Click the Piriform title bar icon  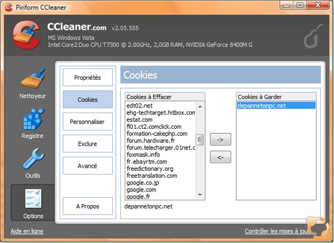(9, 8)
